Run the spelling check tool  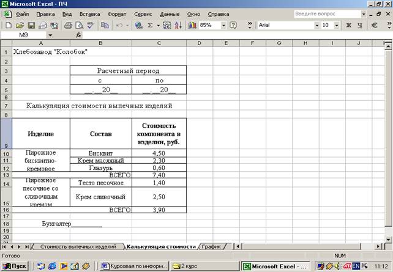tap(91, 26)
